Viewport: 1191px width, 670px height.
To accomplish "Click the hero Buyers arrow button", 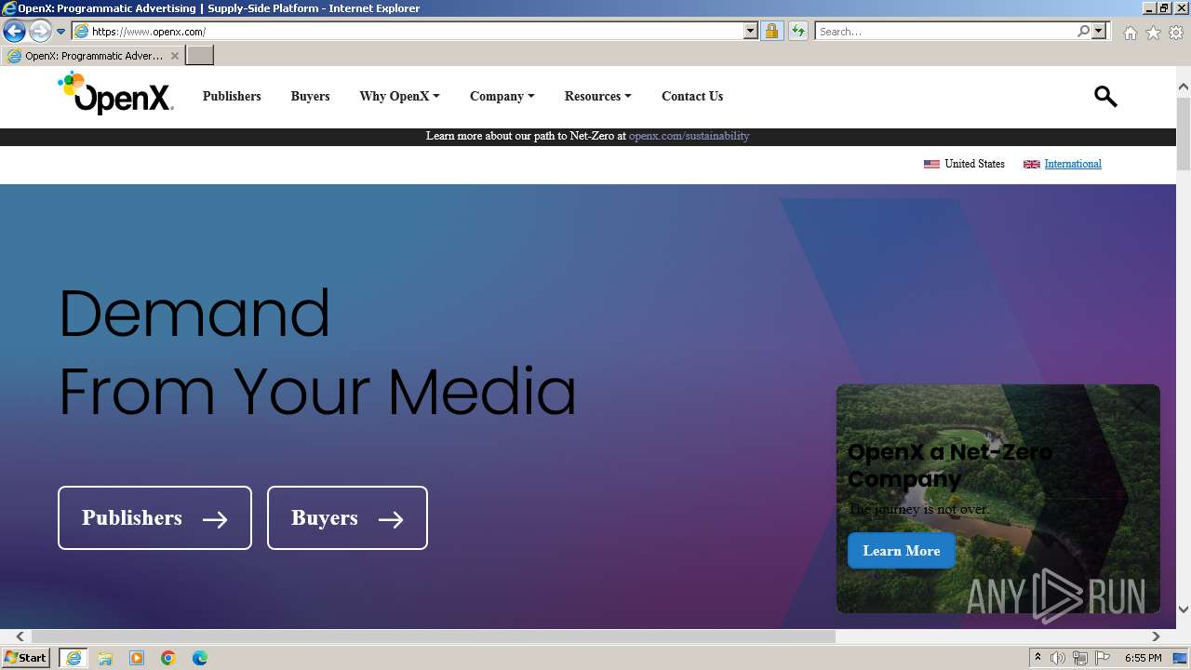I will coord(347,517).
